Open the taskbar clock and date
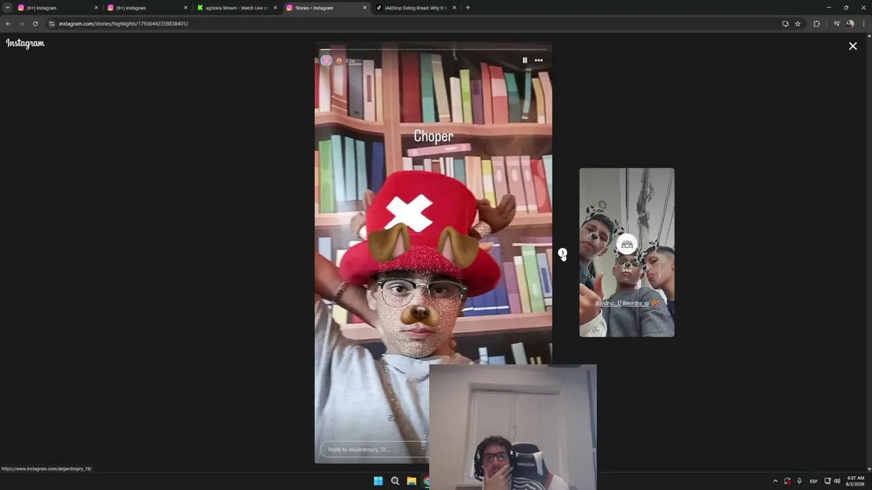 (855, 481)
